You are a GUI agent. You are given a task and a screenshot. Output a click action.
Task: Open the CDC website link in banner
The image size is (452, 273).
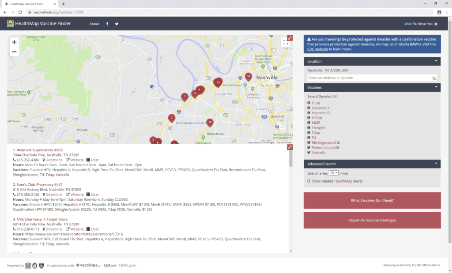click(317, 49)
